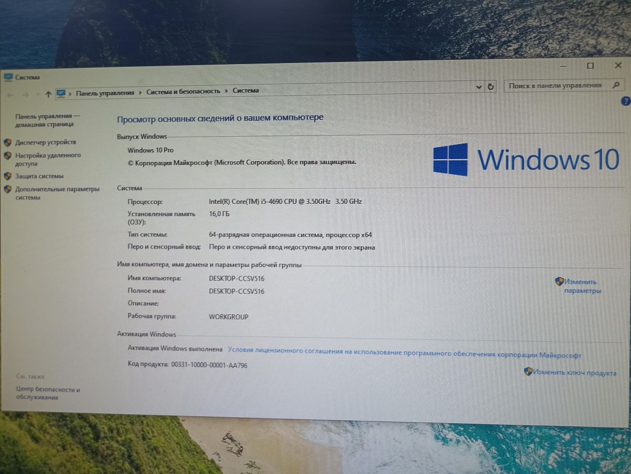Click the computer icon in address bar
This screenshot has height=474, width=631.
coord(62,93)
